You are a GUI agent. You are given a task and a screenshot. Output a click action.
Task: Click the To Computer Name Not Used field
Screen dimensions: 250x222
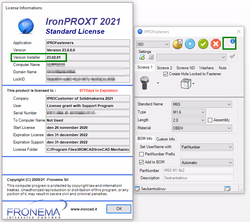click(88, 120)
